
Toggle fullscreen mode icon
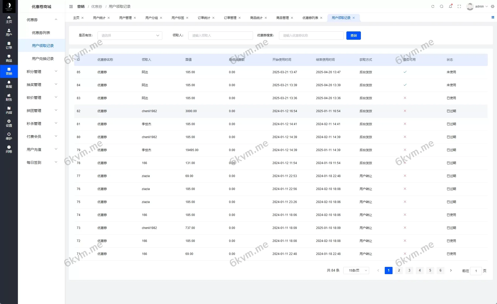point(459,6)
